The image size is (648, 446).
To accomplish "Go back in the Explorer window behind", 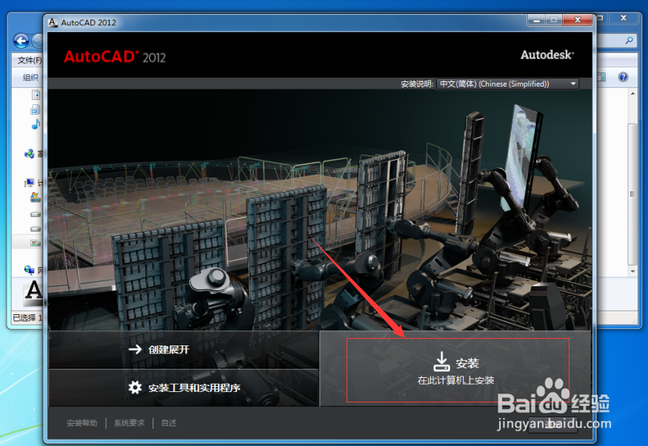I will [21, 41].
